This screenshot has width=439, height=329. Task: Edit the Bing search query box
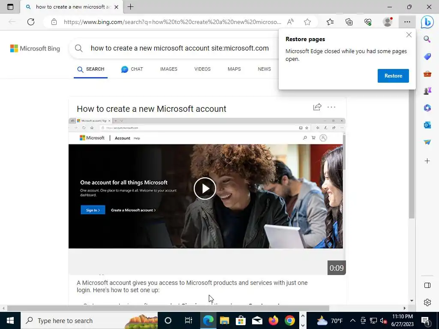pos(180,48)
